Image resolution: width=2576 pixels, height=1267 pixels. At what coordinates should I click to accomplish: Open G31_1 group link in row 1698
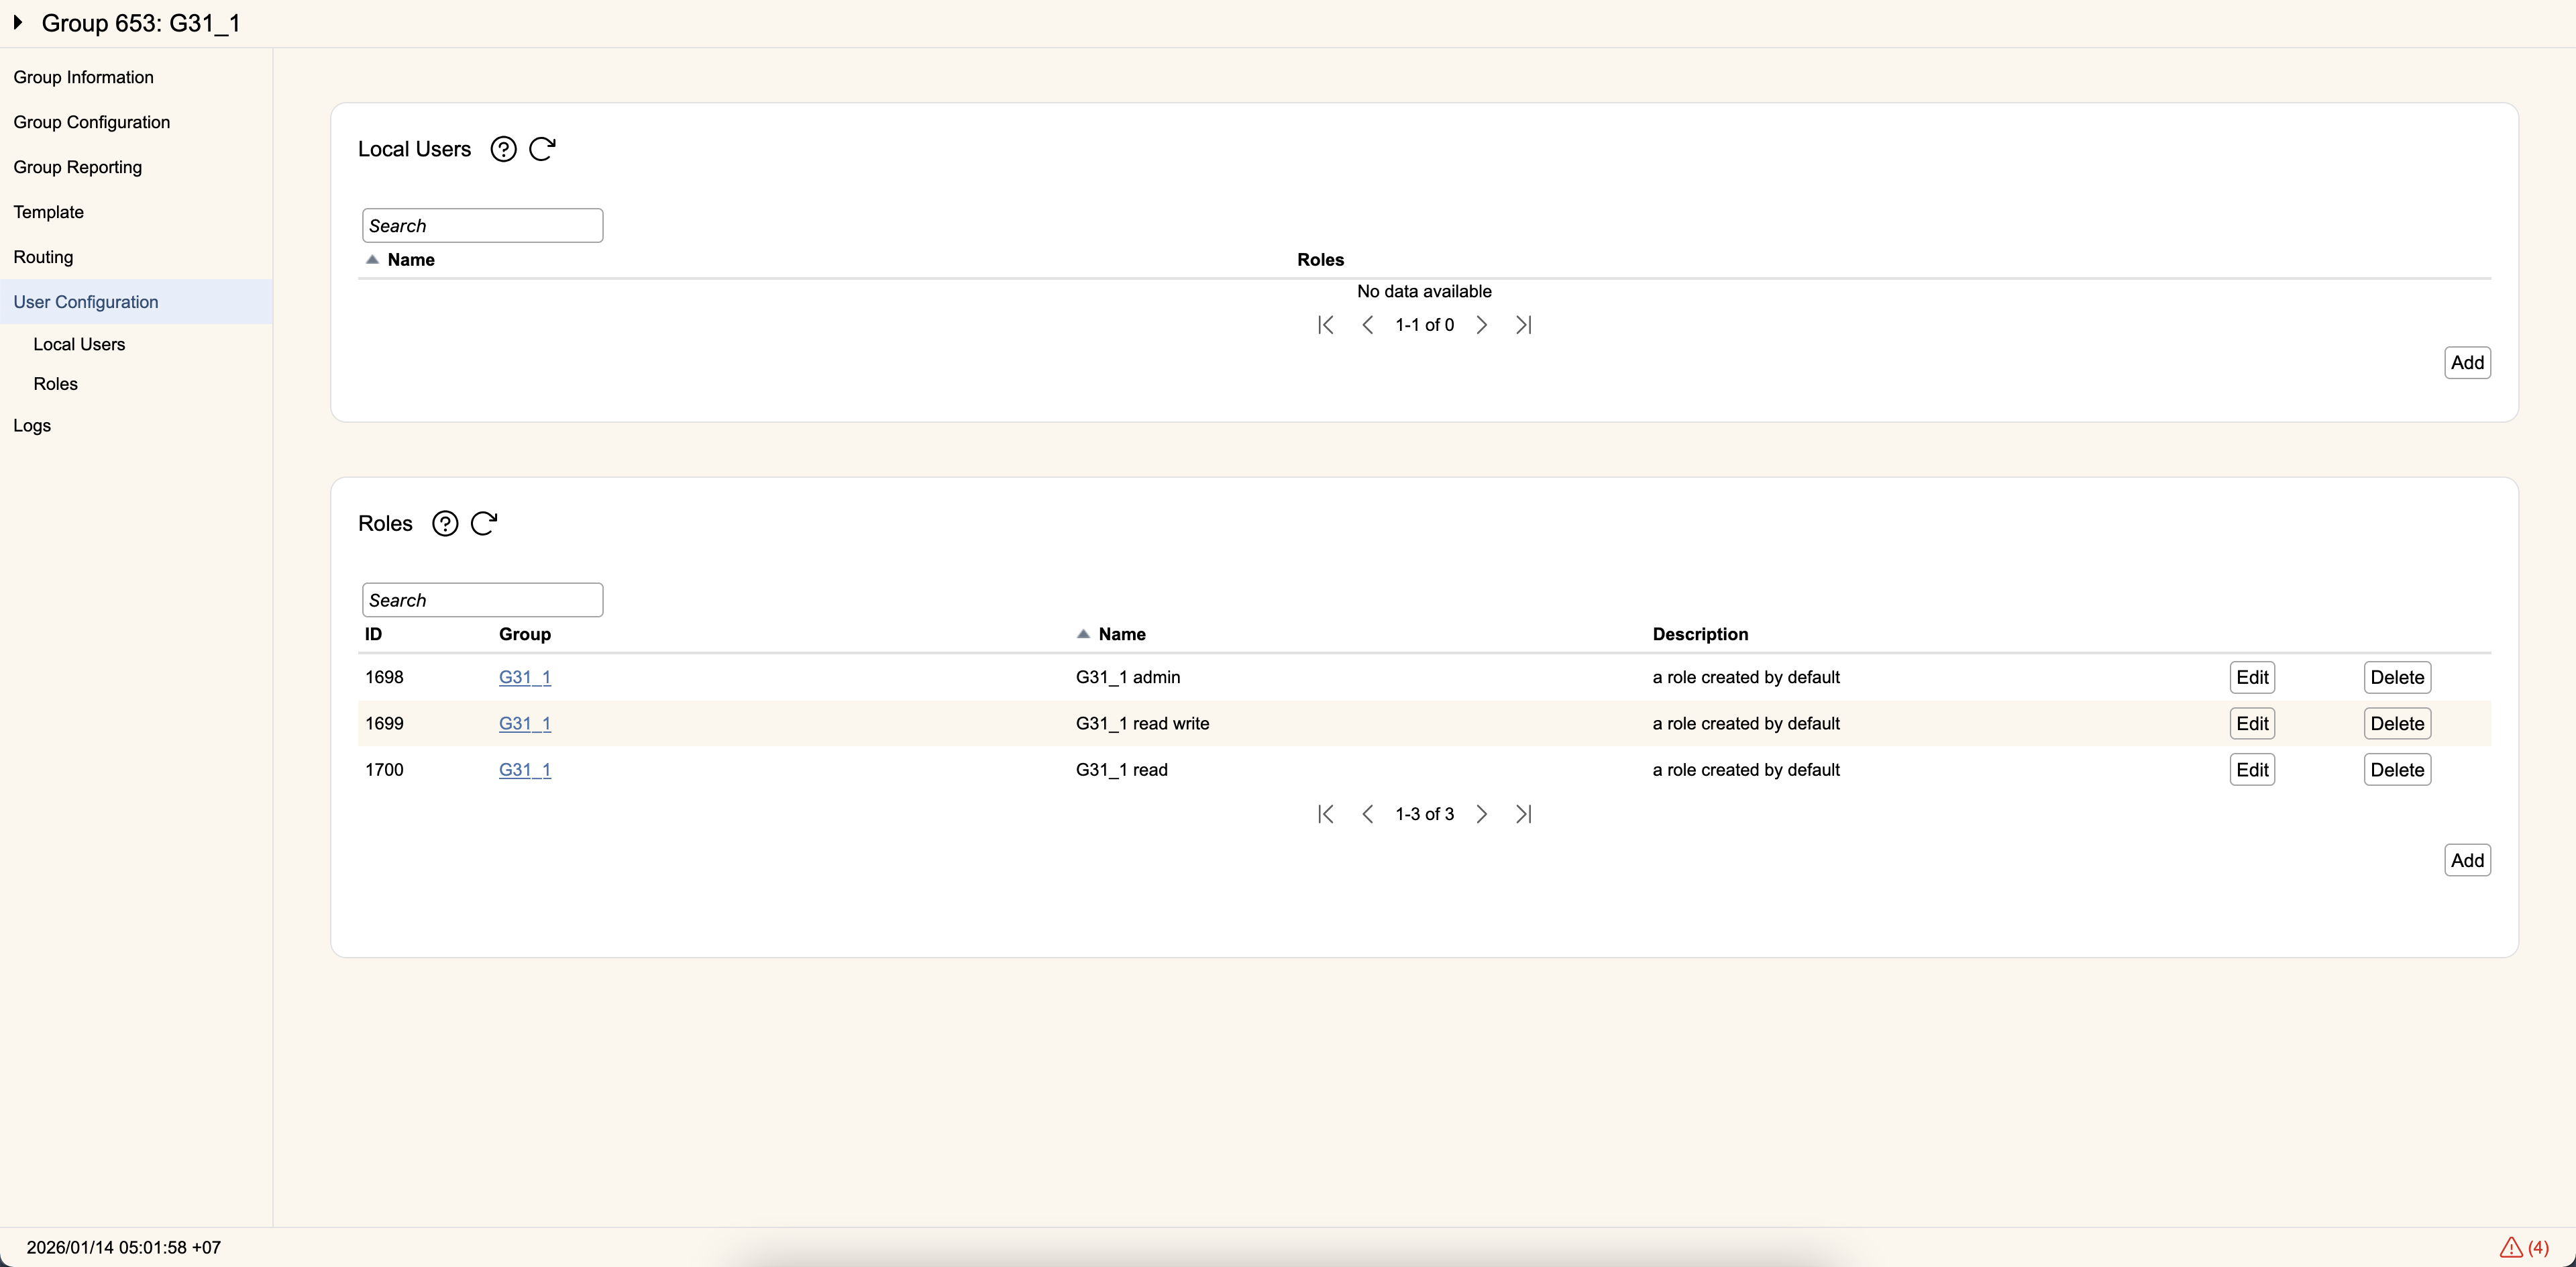coord(525,677)
